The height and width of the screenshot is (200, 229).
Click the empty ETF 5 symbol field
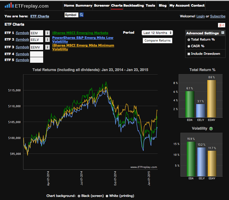click(37, 60)
